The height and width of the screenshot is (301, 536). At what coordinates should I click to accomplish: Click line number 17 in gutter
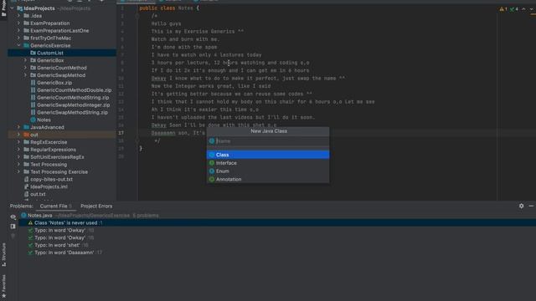click(121, 133)
